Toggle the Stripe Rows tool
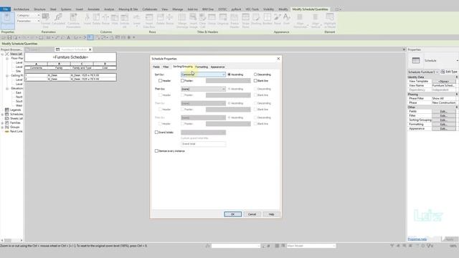 (245, 21)
